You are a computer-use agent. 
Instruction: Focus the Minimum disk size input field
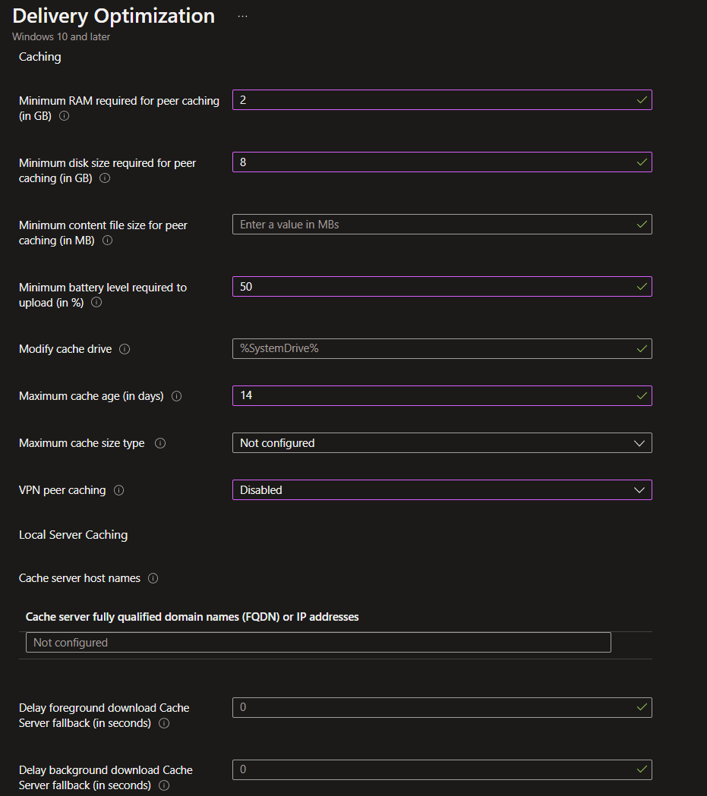433,162
